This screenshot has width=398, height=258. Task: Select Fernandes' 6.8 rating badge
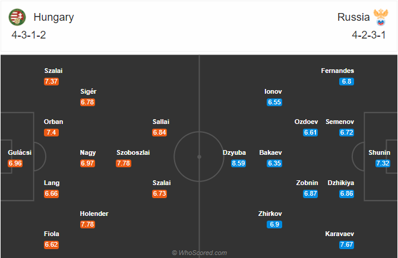pos(346,81)
